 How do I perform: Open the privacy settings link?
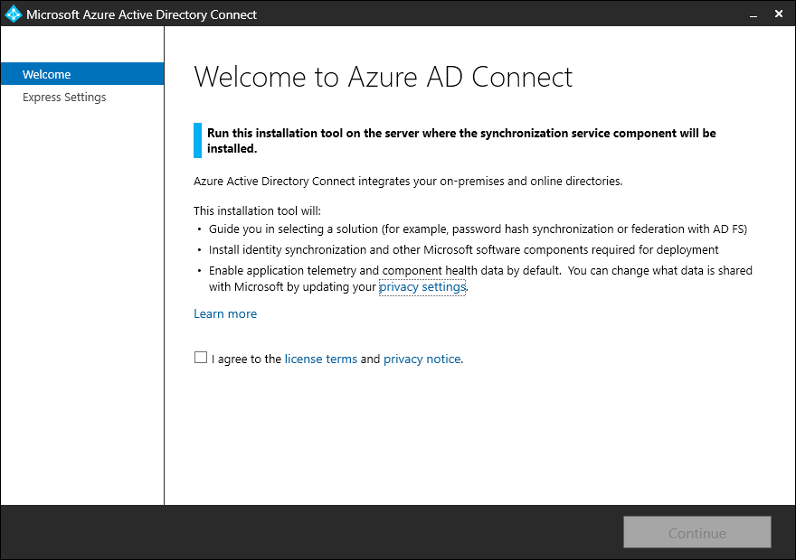coord(422,286)
